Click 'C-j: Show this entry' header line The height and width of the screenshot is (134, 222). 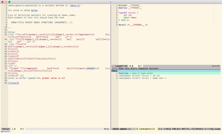pos(135,68)
